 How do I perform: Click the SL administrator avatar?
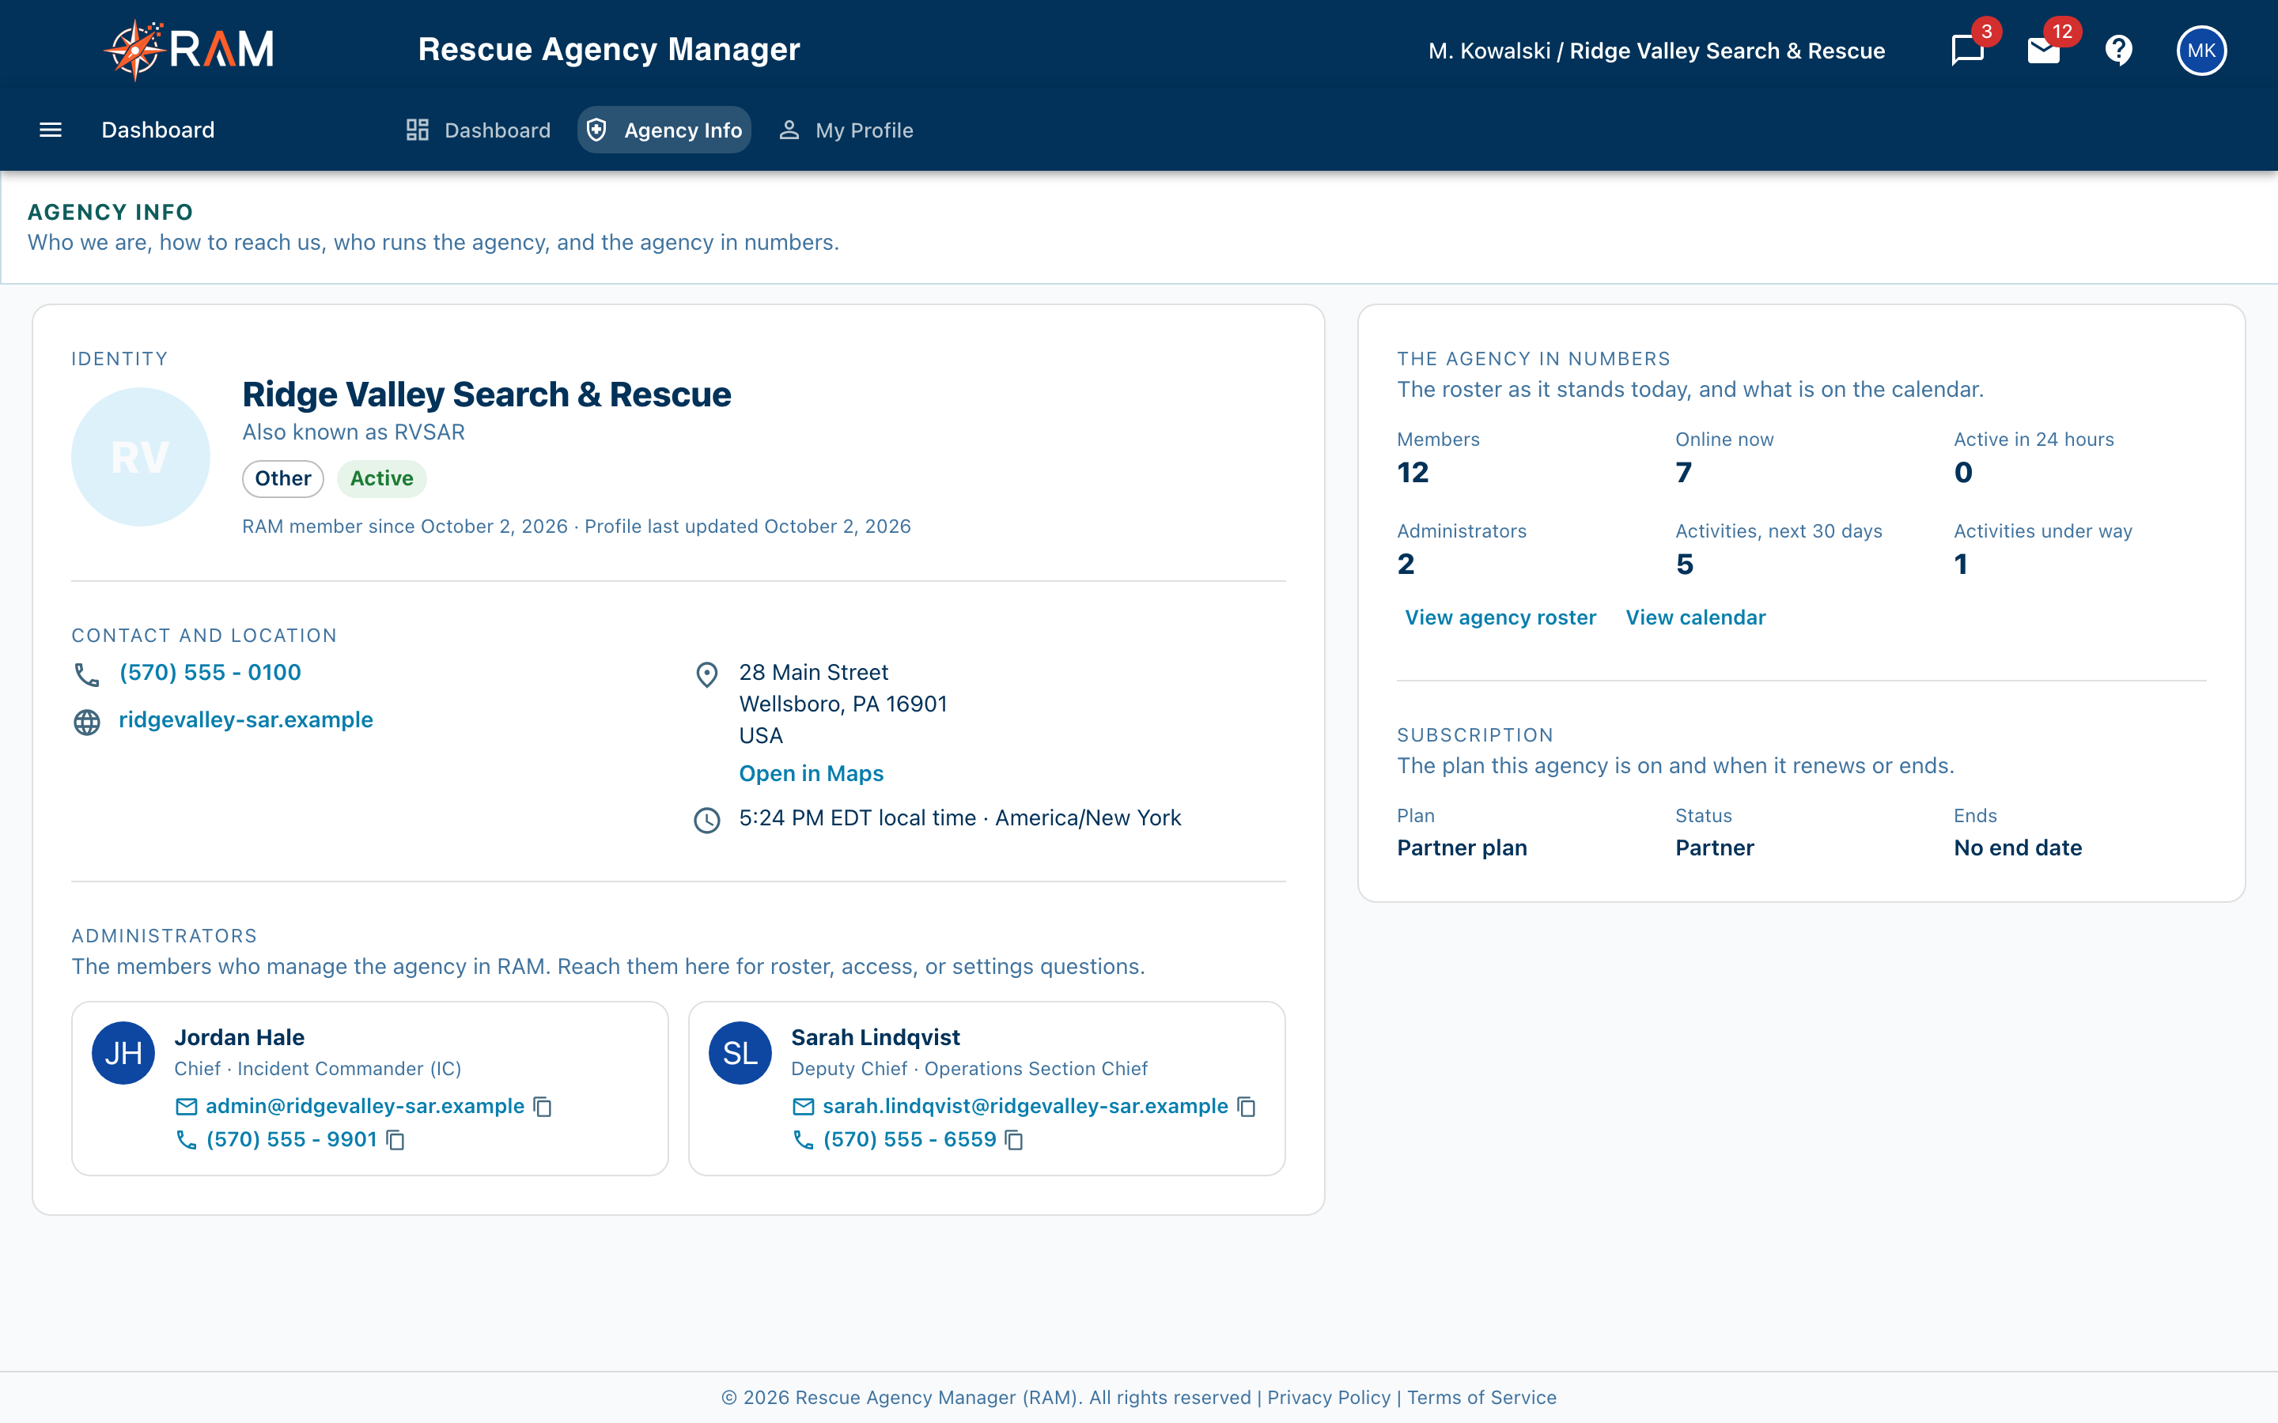tap(740, 1053)
